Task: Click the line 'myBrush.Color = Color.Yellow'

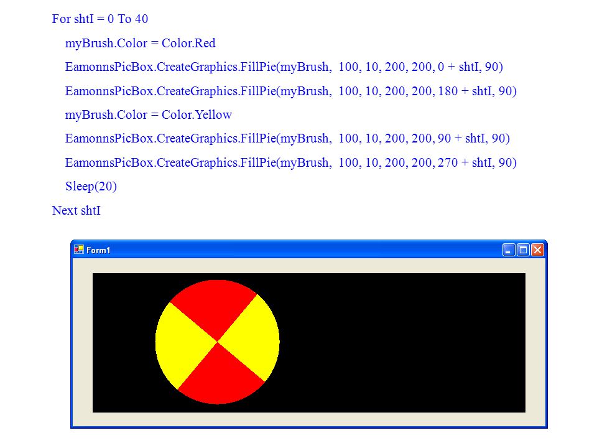Action: (x=149, y=114)
